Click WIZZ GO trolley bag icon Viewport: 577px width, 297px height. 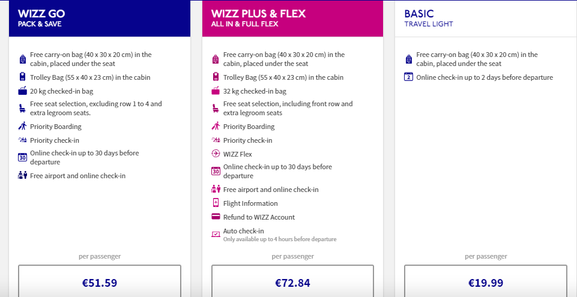pos(23,77)
